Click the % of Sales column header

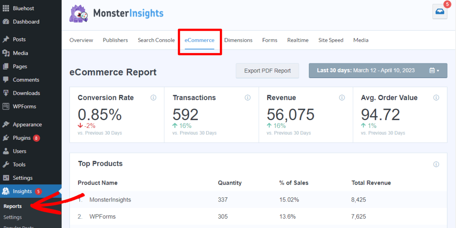click(x=293, y=183)
